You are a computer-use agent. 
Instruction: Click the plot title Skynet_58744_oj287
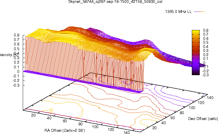pyautogui.click(x=115, y=1)
